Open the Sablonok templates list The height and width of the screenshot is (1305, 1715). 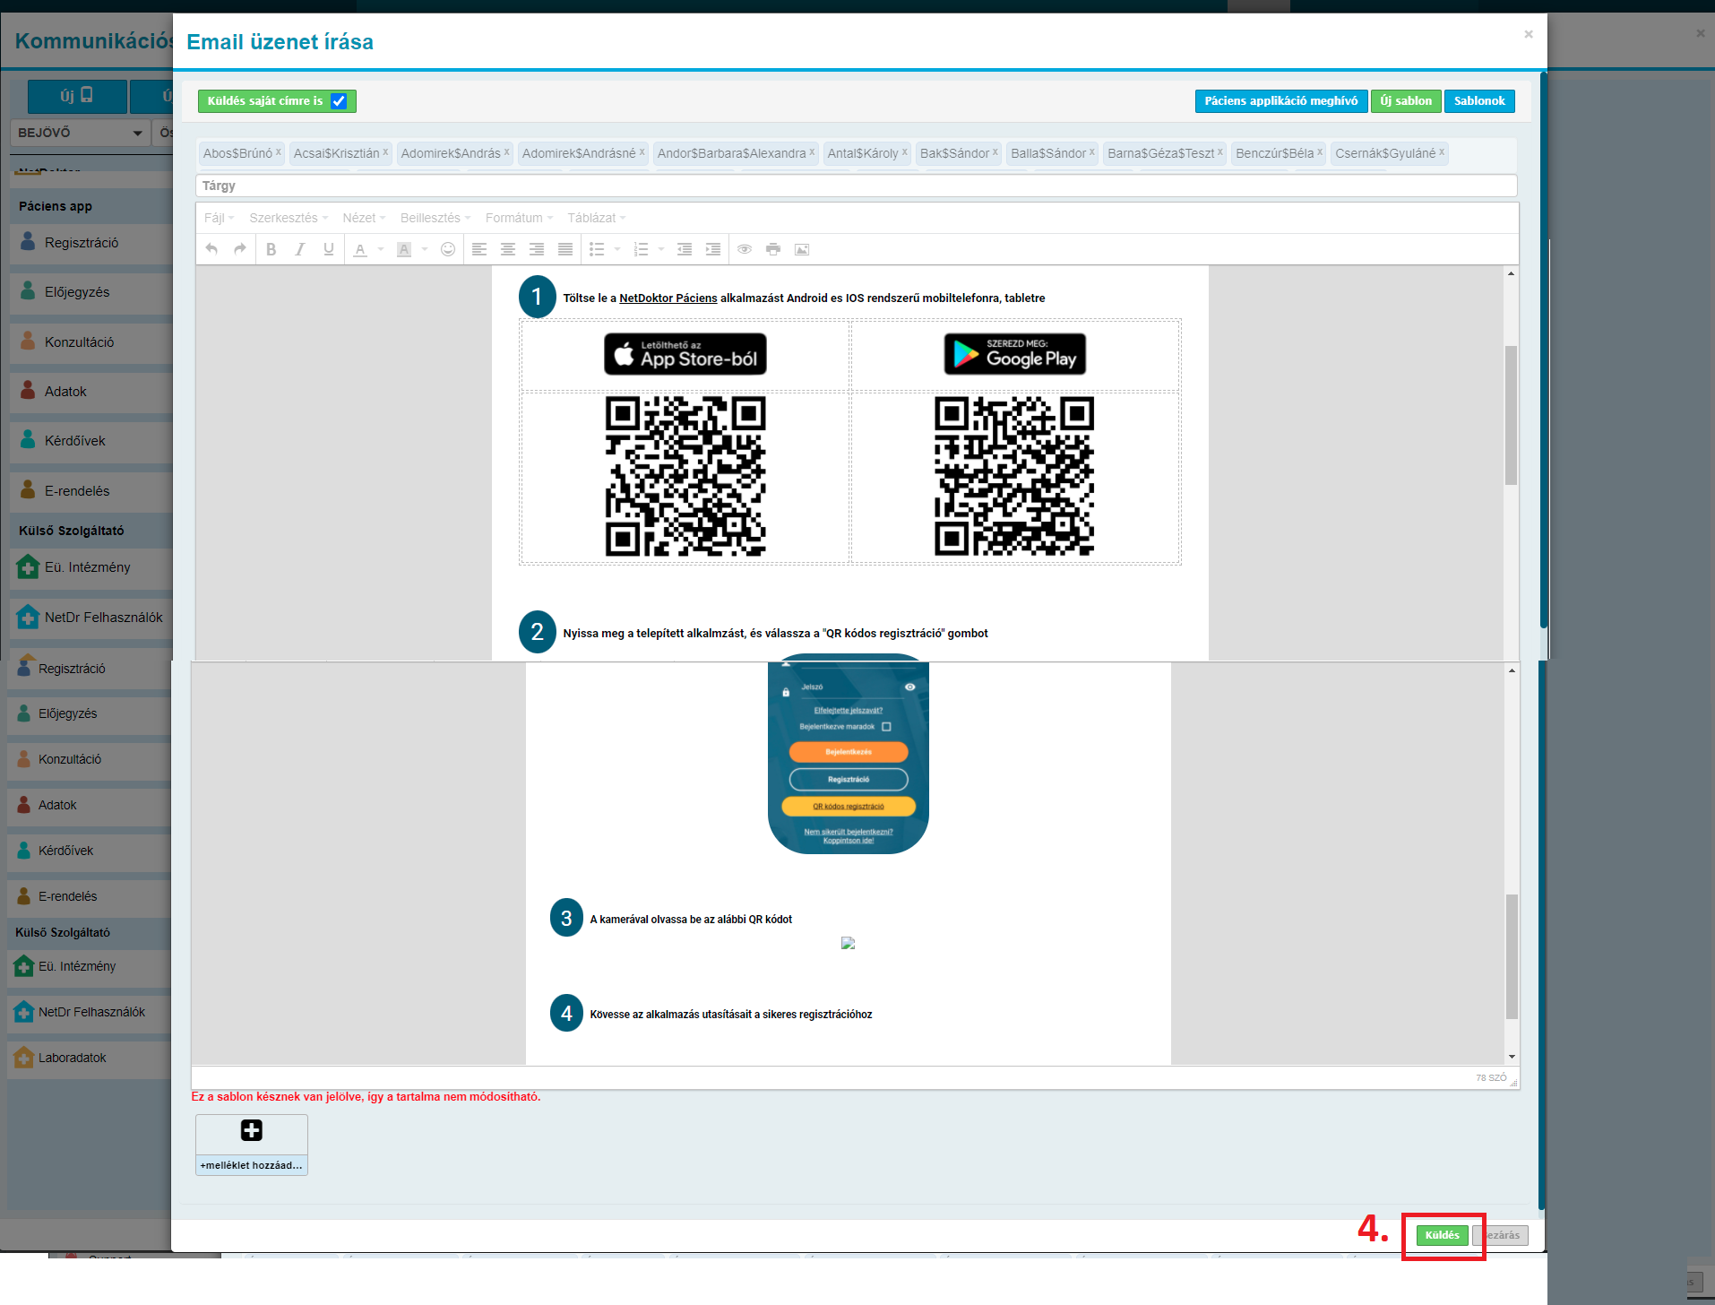(1479, 101)
